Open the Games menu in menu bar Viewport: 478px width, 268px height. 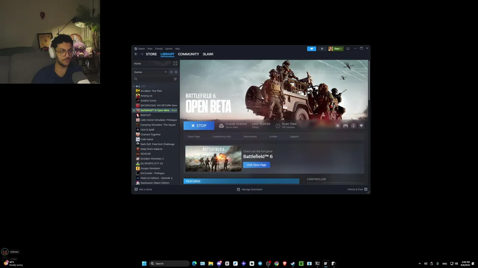tap(169, 49)
